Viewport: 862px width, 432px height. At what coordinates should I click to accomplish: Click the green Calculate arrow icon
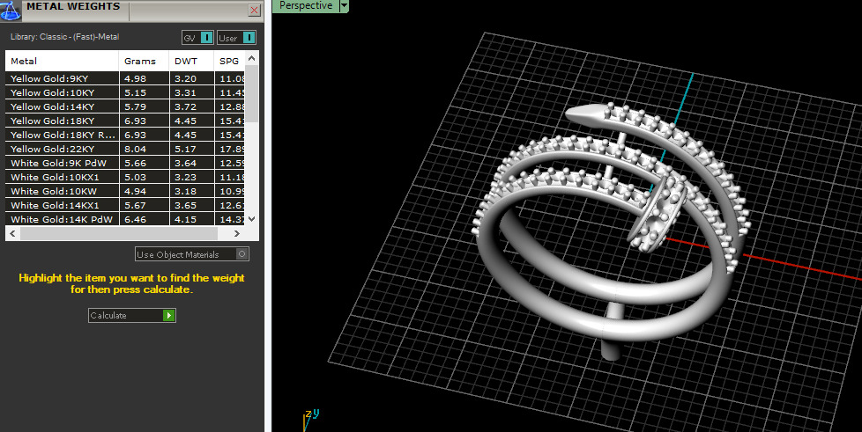click(x=168, y=315)
